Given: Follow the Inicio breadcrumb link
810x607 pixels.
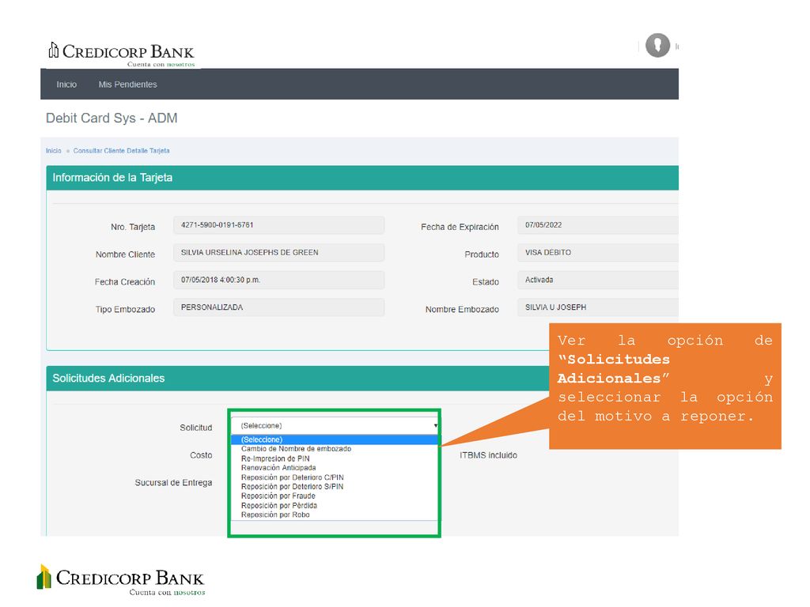Looking at the screenshot, I should (x=53, y=151).
